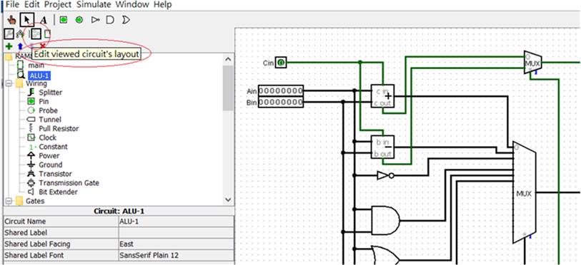
Task: Add an input pin from toolbar
Action: (64, 19)
